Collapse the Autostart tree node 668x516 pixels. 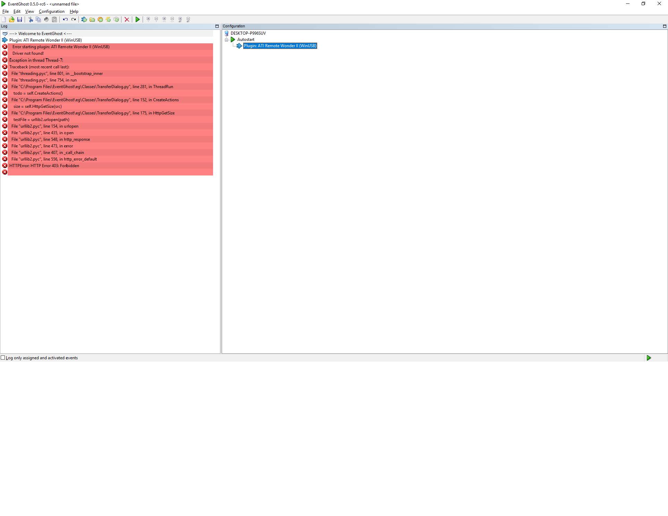click(x=226, y=40)
